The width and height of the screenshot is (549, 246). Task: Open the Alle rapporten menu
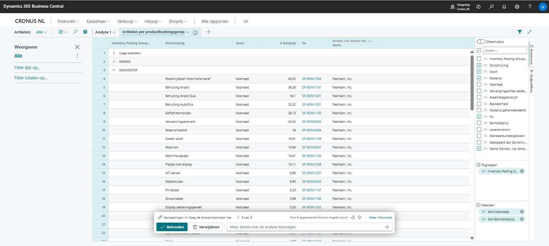tap(215, 21)
